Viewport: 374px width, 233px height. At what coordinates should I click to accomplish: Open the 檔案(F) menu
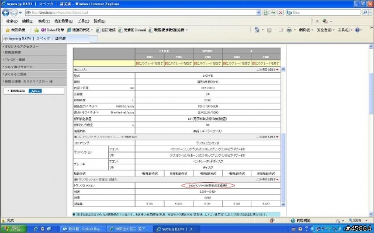12,21
